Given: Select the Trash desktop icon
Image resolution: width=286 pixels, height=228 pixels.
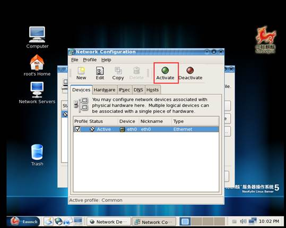Looking at the screenshot, I should click(37, 155).
